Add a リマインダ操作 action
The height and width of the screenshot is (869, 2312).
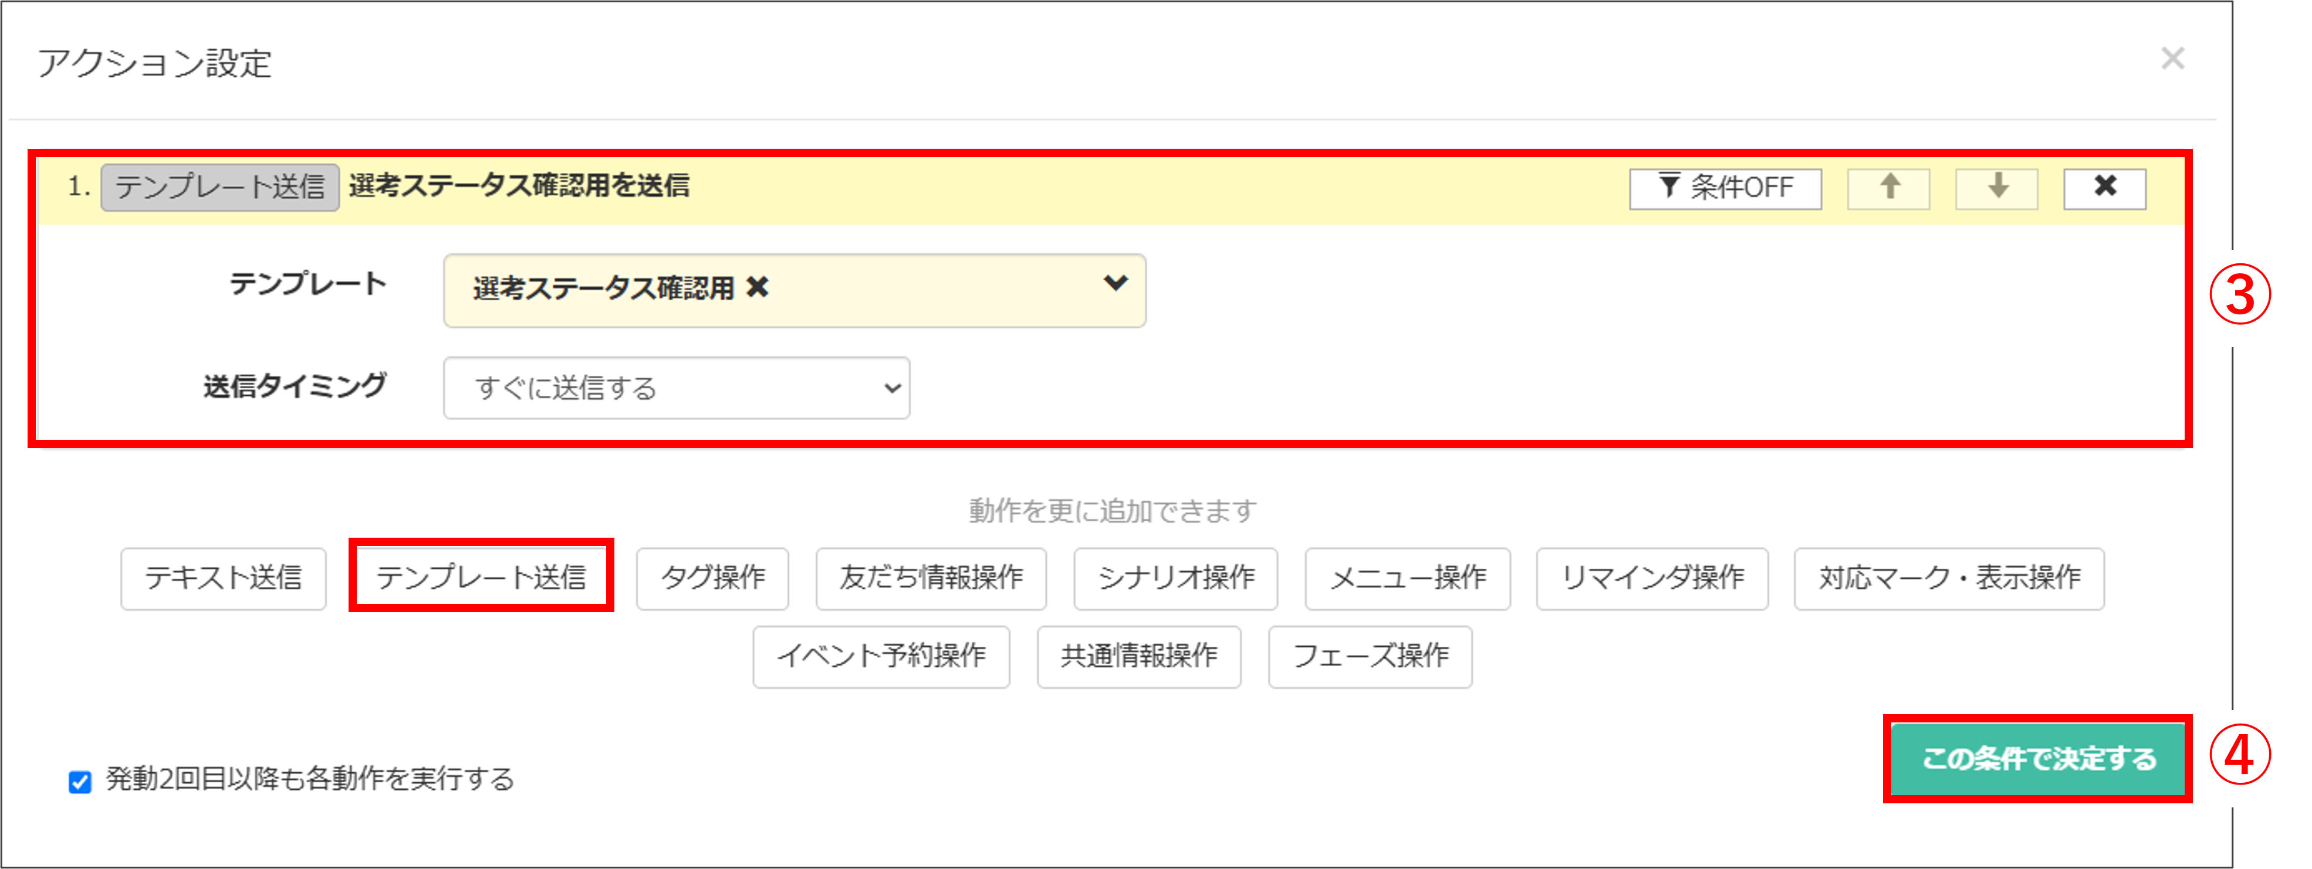(x=1652, y=578)
